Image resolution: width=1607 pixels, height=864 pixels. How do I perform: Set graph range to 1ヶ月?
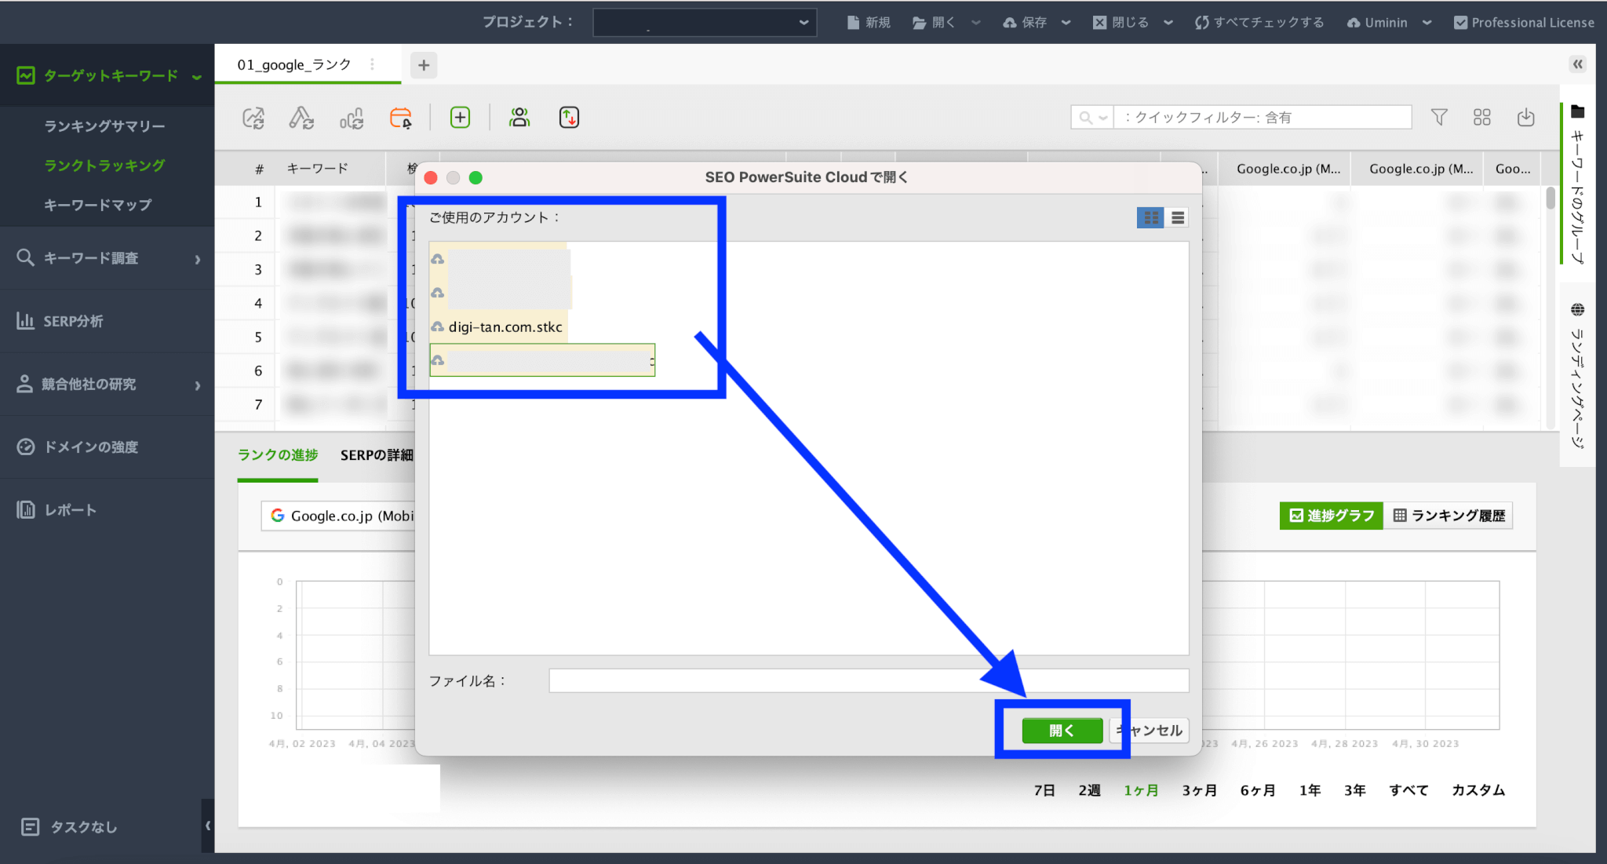(x=1141, y=790)
